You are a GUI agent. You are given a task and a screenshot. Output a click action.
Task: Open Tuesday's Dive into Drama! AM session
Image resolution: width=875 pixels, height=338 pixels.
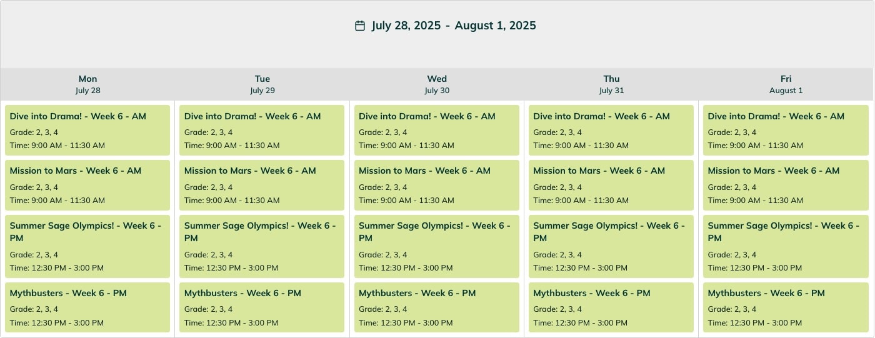(x=262, y=130)
